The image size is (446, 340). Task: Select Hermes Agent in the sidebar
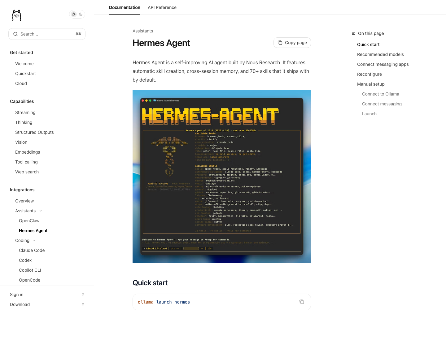click(x=33, y=231)
